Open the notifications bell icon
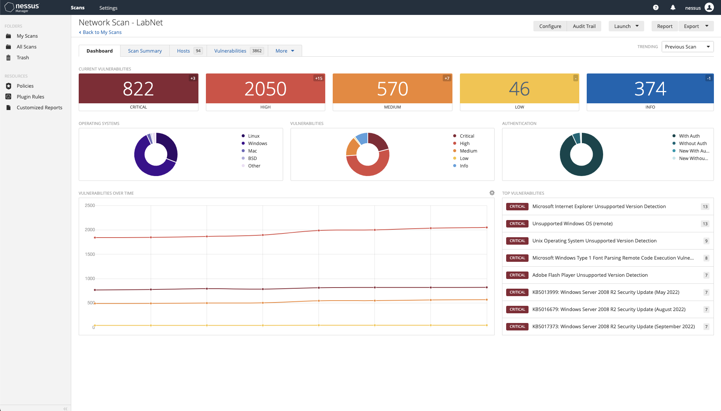721x411 pixels. (673, 7)
